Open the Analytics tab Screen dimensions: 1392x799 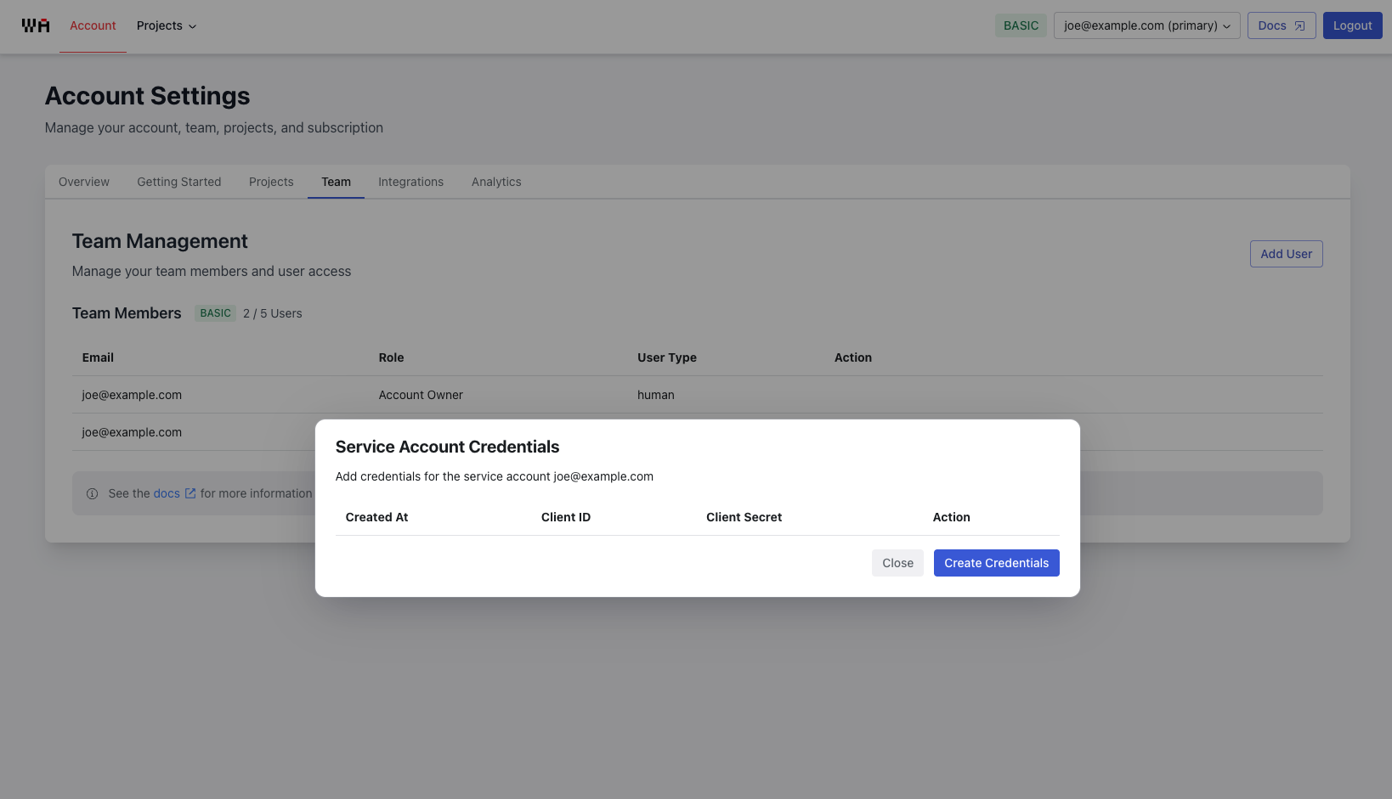495,182
